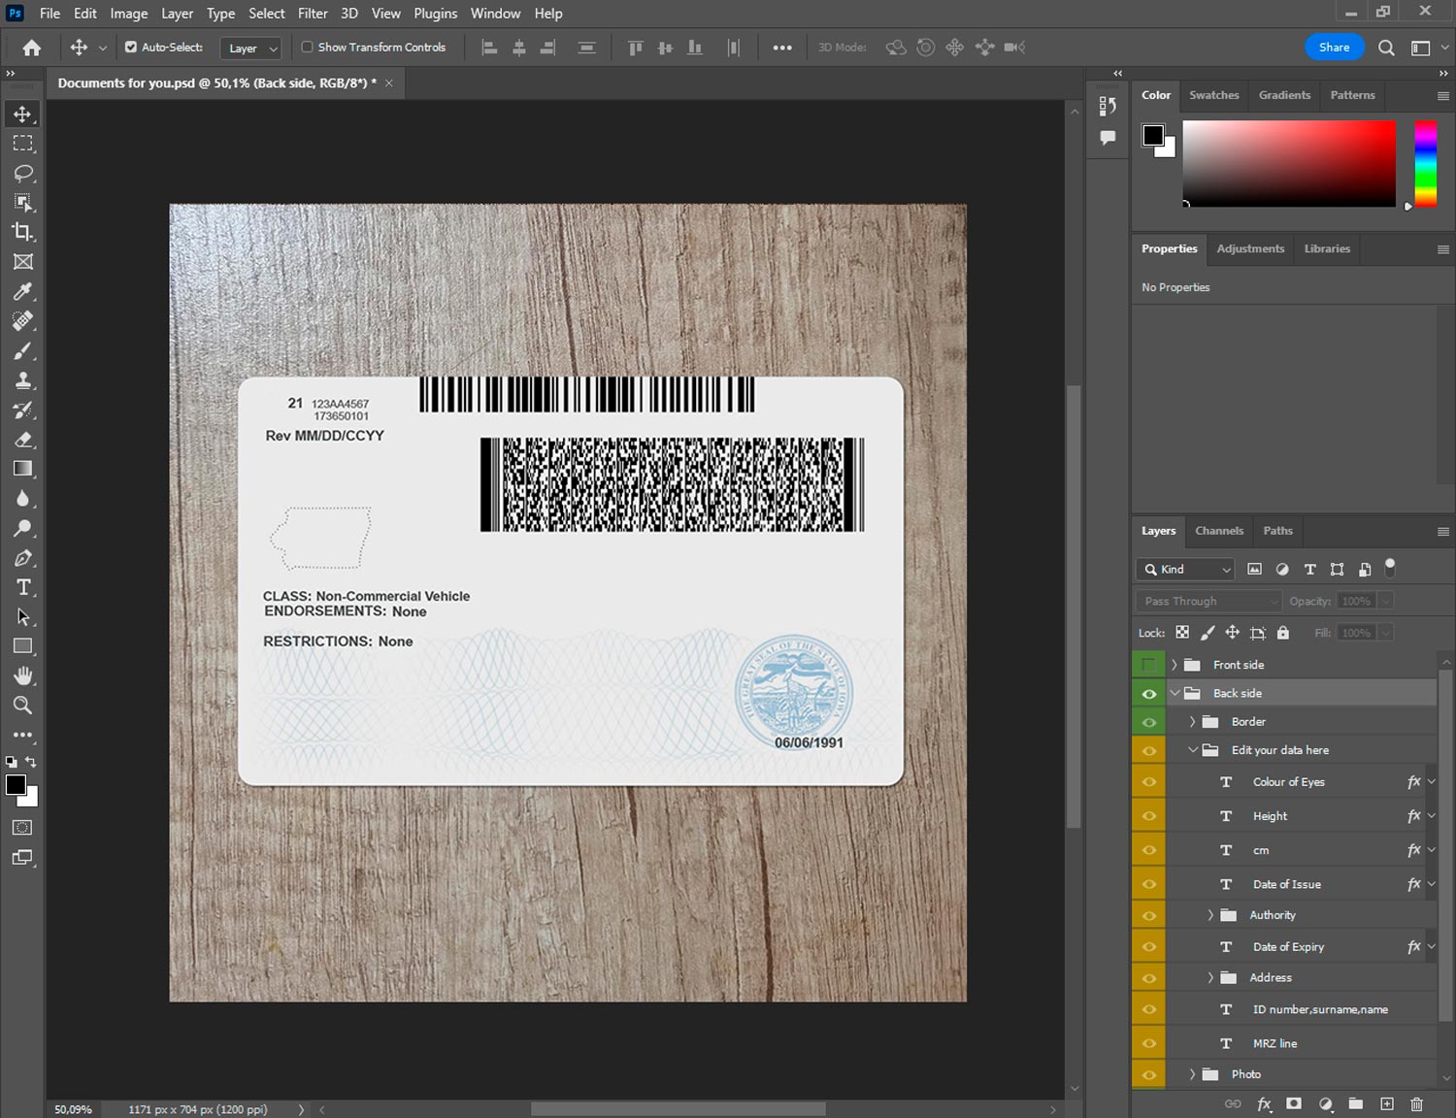Choose the Hand tool
The height and width of the screenshot is (1118, 1456).
pyautogui.click(x=23, y=675)
